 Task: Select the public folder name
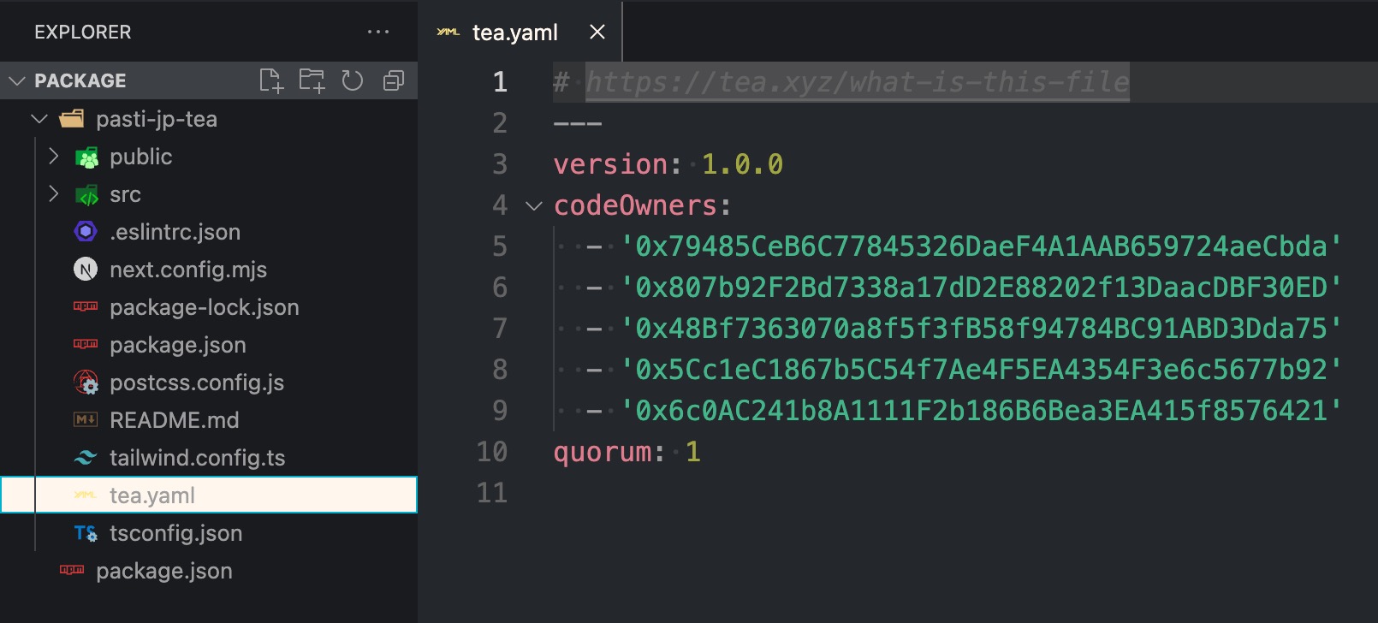pyautogui.click(x=141, y=157)
